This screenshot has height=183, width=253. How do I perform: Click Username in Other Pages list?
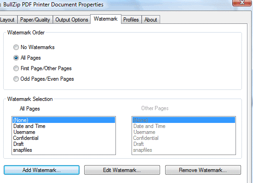coord(184,132)
